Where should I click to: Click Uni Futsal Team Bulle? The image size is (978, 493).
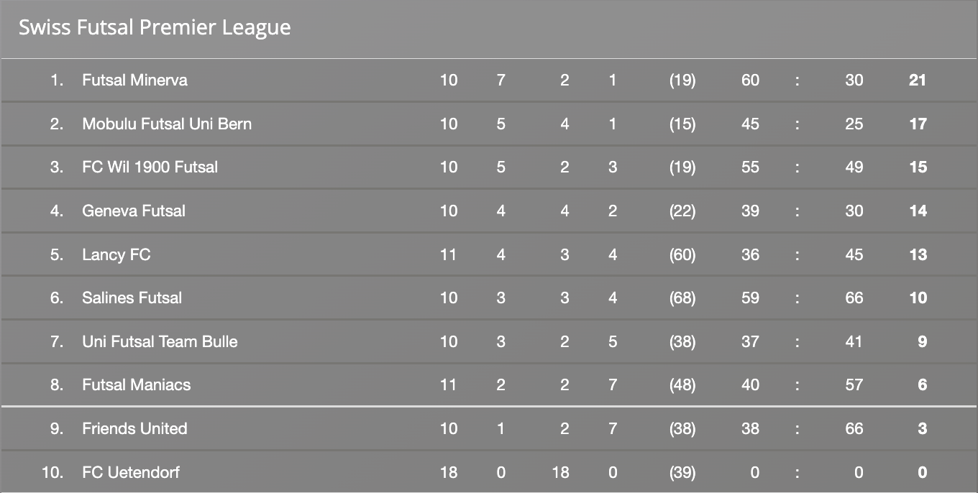click(160, 341)
